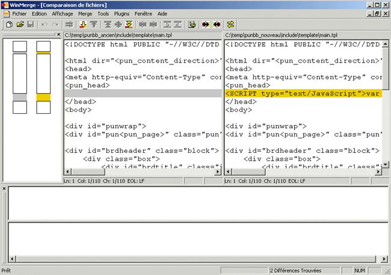Open the Fenêtre menu

144,13
